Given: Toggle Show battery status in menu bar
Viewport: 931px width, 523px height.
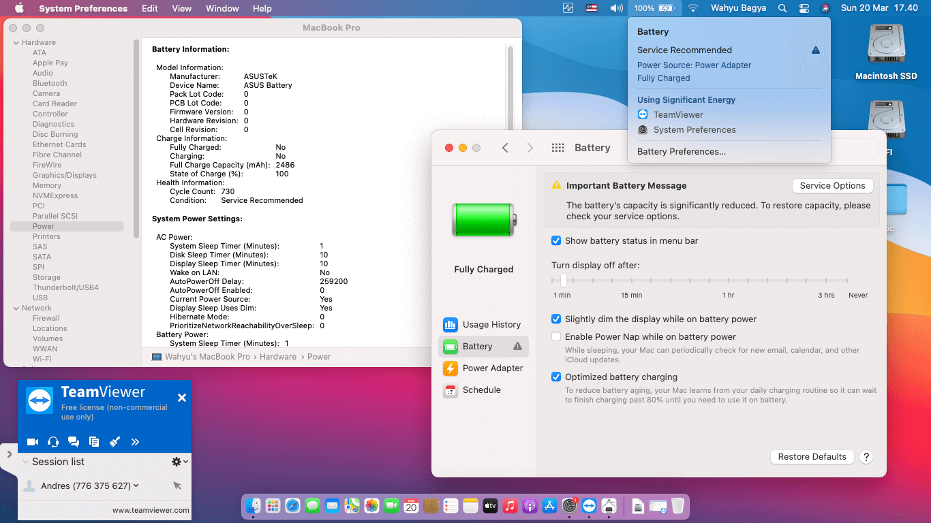Looking at the screenshot, I should click(556, 240).
